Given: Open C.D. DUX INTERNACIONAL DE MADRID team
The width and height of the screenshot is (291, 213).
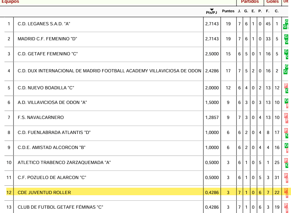Looking at the screenshot, I should (110, 71).
